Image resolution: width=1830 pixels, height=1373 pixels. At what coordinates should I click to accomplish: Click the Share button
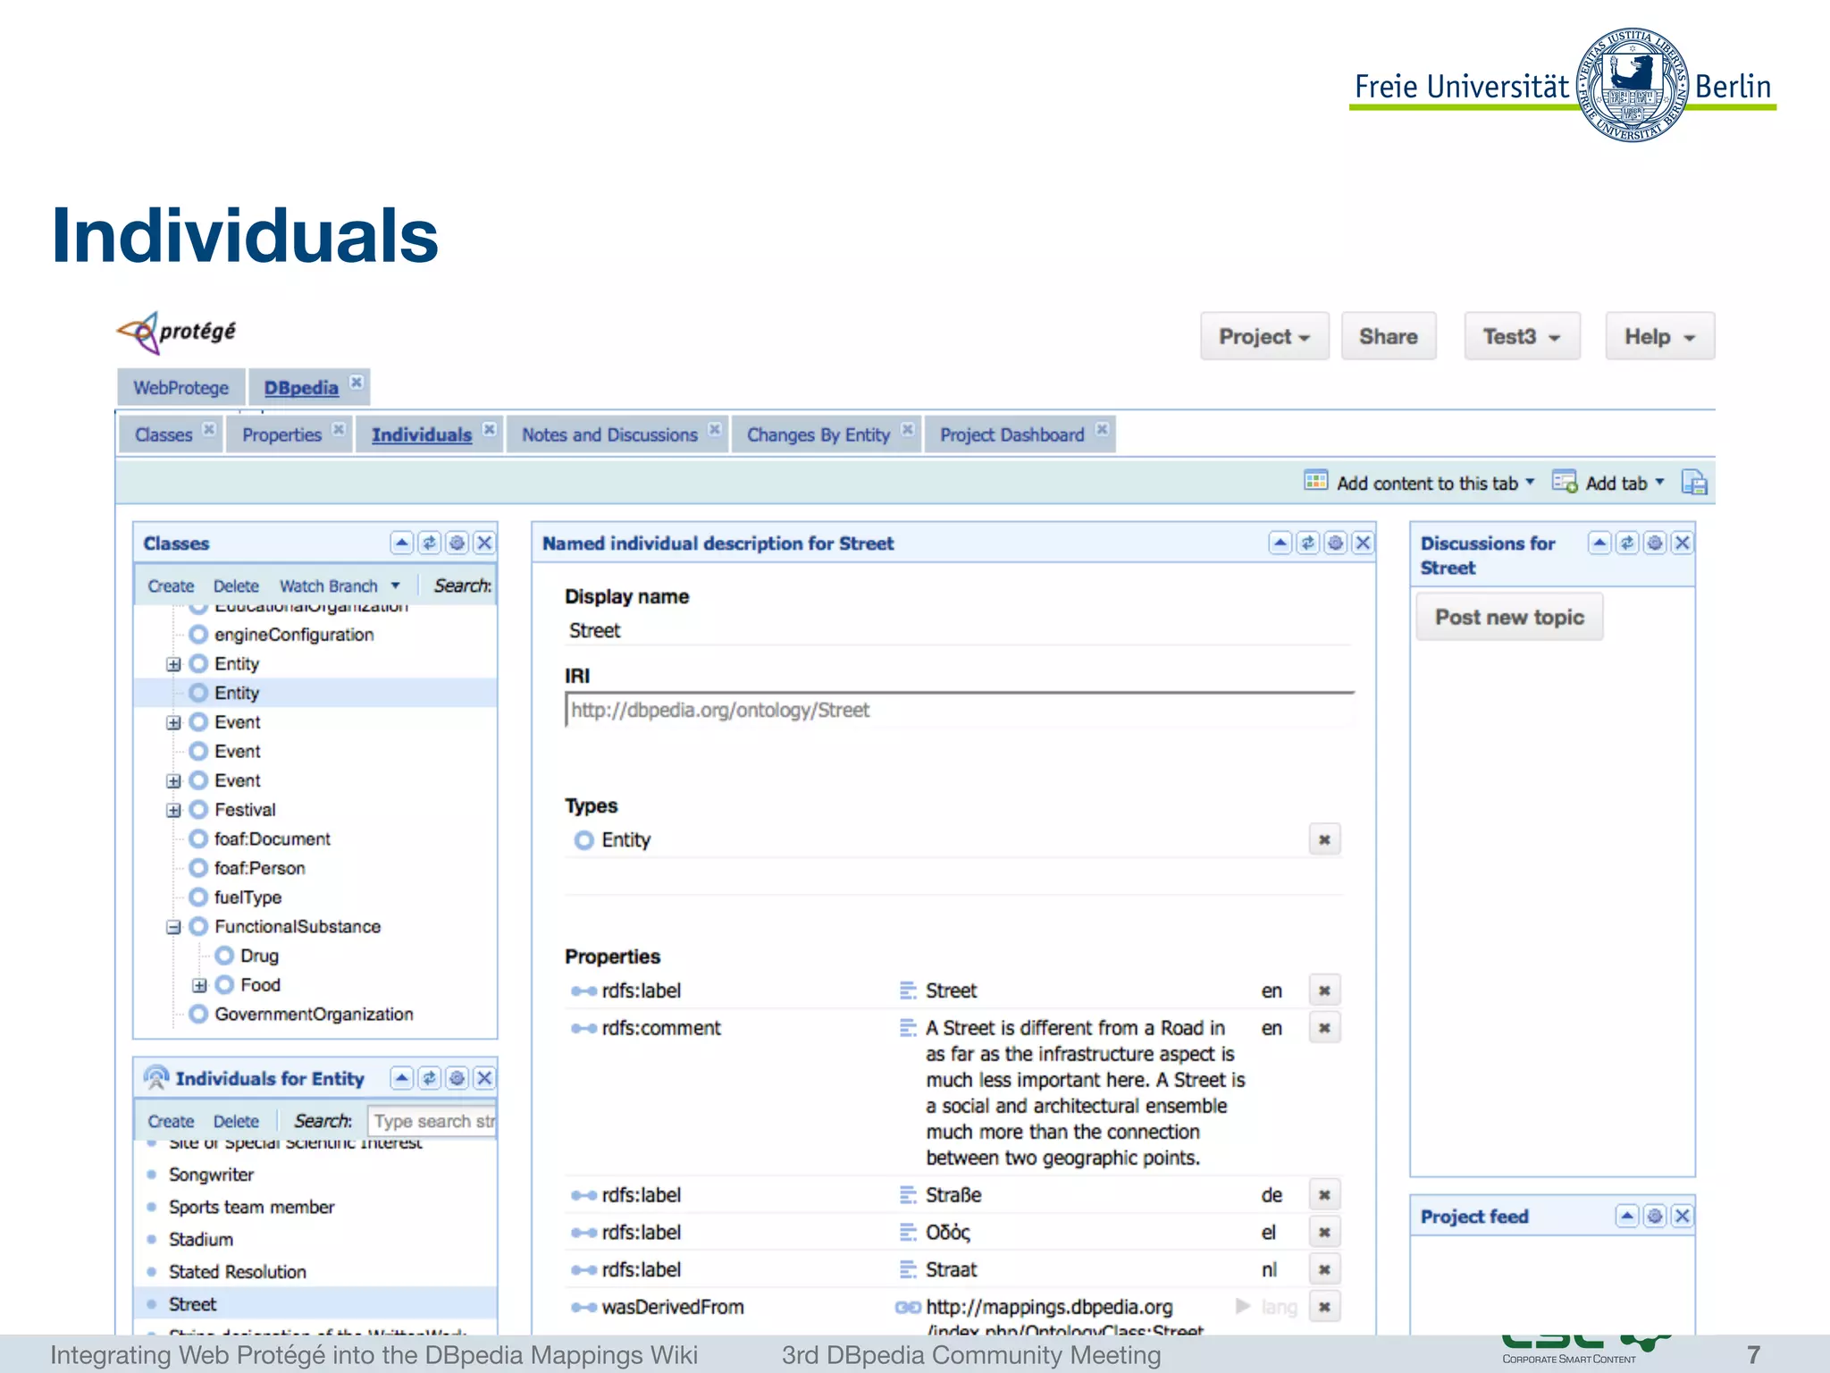[1388, 337]
